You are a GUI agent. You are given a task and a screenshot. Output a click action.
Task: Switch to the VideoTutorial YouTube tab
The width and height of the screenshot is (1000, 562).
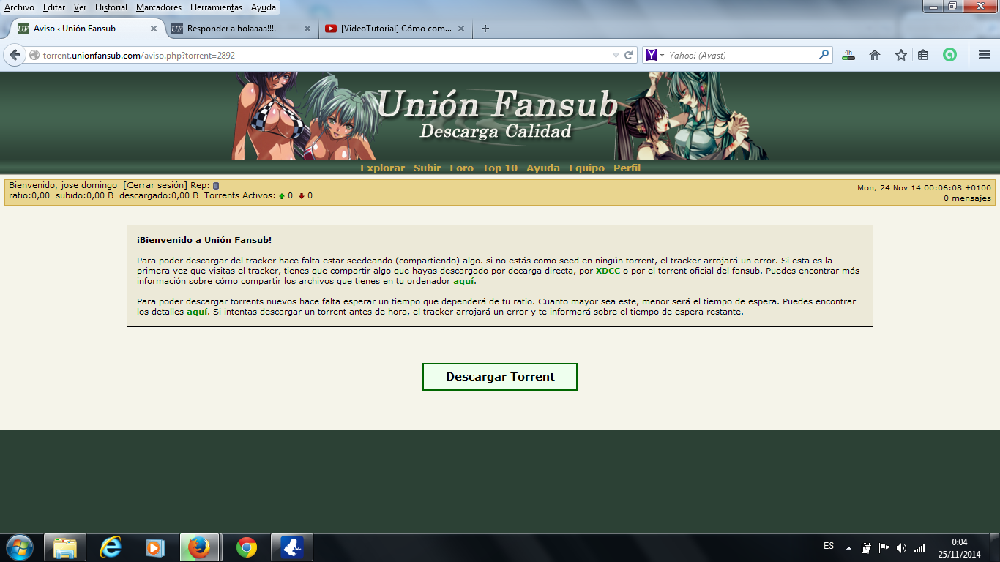click(395, 29)
